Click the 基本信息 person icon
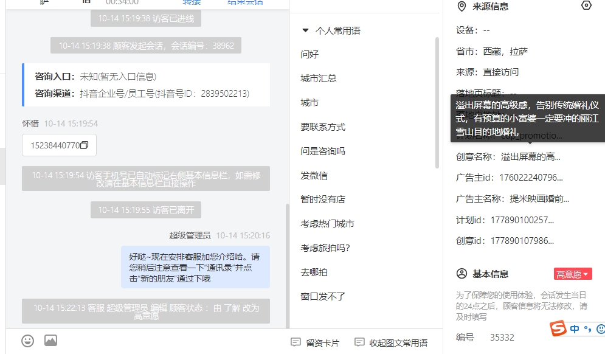605x354 pixels. (x=462, y=274)
